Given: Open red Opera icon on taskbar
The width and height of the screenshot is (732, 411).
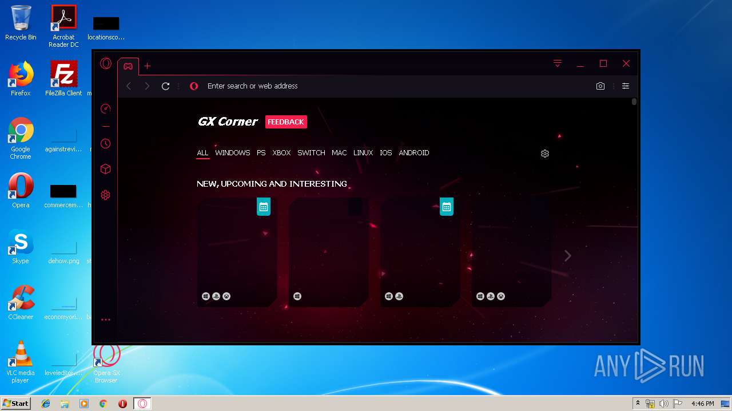Looking at the screenshot, I should click(122, 404).
